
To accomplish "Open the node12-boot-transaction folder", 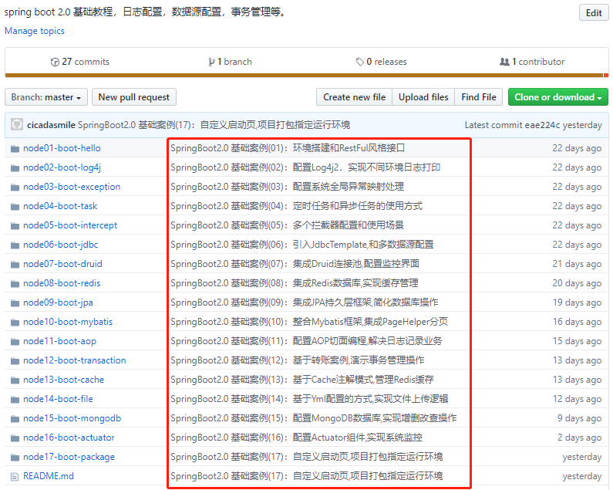I will click(74, 360).
